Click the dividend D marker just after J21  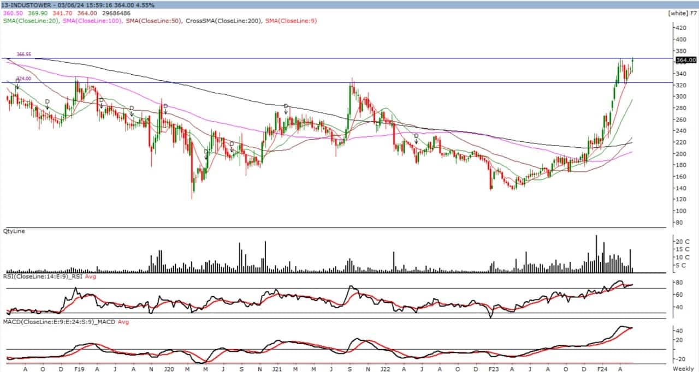tap(286, 106)
